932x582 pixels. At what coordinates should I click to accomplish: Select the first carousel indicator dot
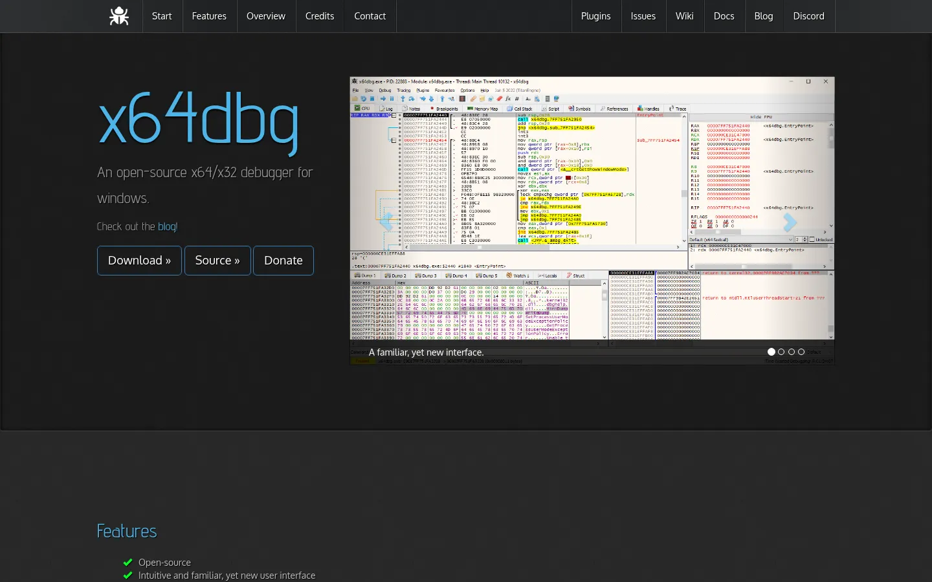[x=771, y=352]
